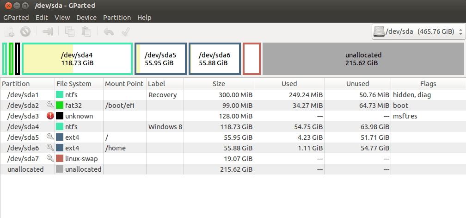Click the New partition toolbar icon
Screen dimensions: 466x218
click(x=9, y=31)
